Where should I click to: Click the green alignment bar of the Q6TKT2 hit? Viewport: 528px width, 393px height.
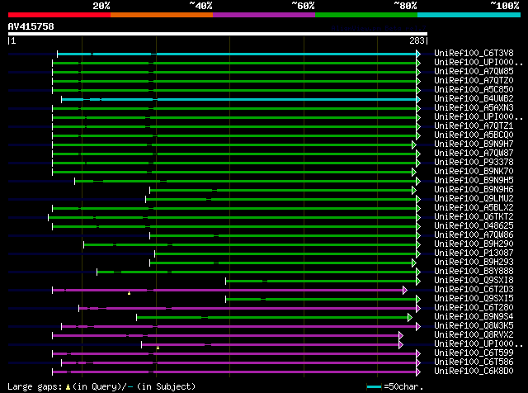233,217
